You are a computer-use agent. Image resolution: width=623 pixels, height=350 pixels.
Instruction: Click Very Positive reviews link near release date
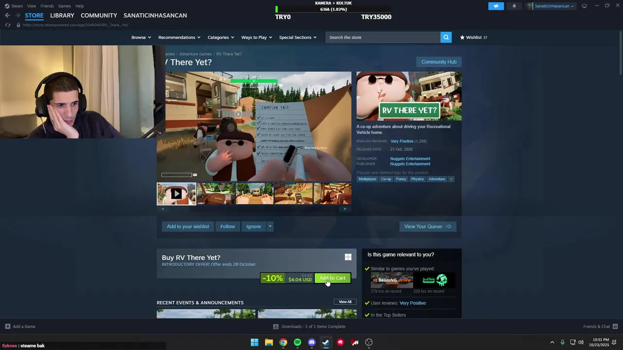pos(402,141)
